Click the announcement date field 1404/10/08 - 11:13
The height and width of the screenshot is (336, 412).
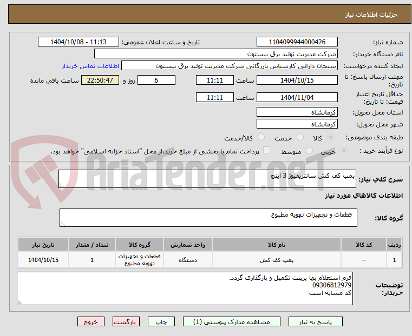click(x=79, y=42)
